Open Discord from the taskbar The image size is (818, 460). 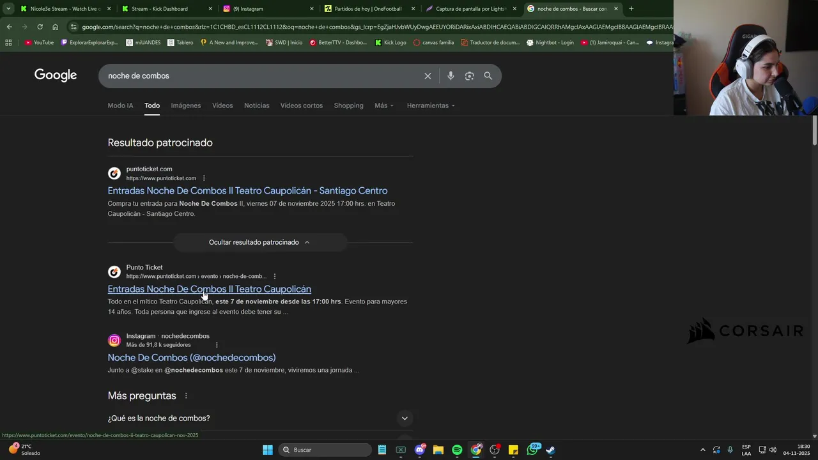click(420, 450)
